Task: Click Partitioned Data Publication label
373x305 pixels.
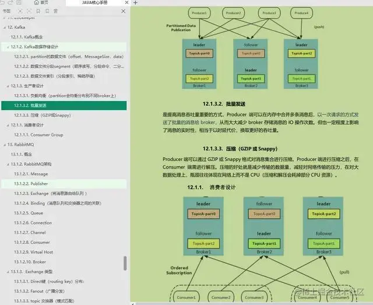Action: click(181, 27)
